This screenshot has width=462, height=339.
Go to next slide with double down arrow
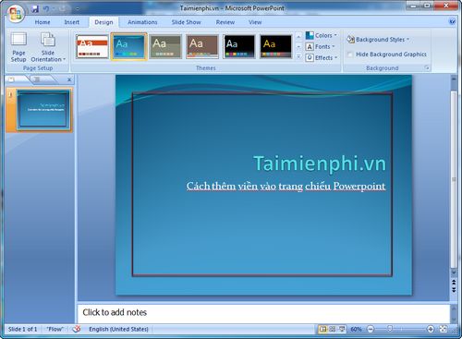click(x=454, y=289)
